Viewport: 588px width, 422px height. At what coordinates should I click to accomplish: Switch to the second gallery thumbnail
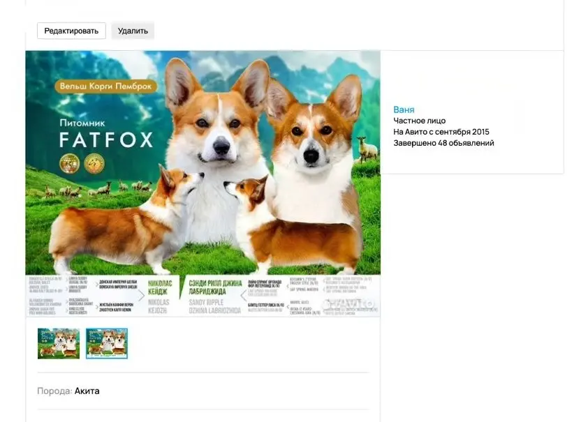point(105,344)
